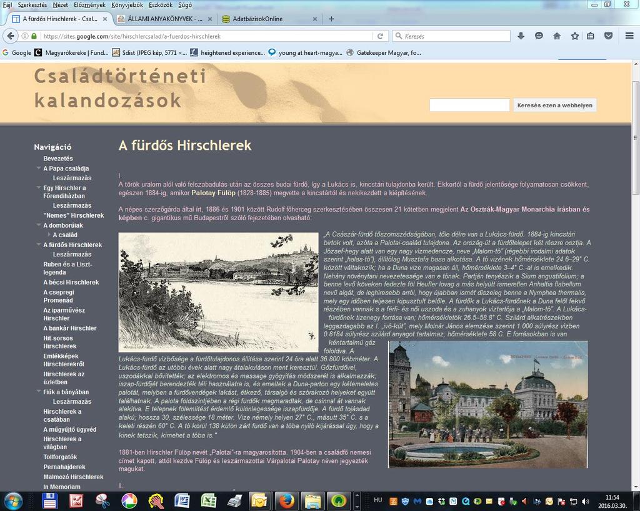Open the Könyvjelzők menu
640x511 pixels.
(x=127, y=5)
